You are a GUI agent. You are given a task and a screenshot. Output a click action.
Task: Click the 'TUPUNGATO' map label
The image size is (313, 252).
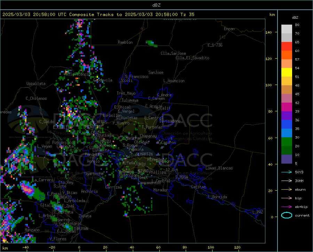pos(62,197)
